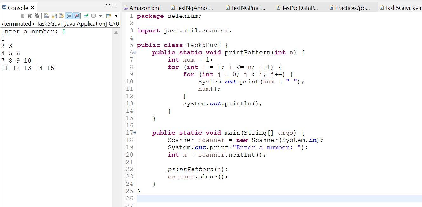Open the Task5Guvi.java editor tab
This screenshot has width=422, height=207.
click(400, 8)
